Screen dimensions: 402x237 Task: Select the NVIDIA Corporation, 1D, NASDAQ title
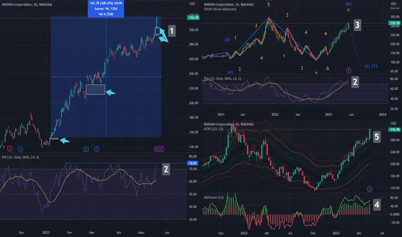tap(27, 4)
